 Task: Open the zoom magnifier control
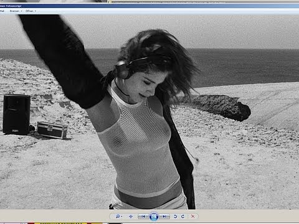(118, 217)
